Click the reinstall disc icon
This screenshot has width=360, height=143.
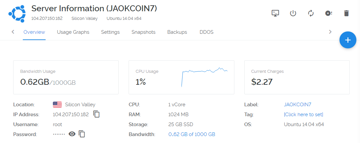click(329, 13)
